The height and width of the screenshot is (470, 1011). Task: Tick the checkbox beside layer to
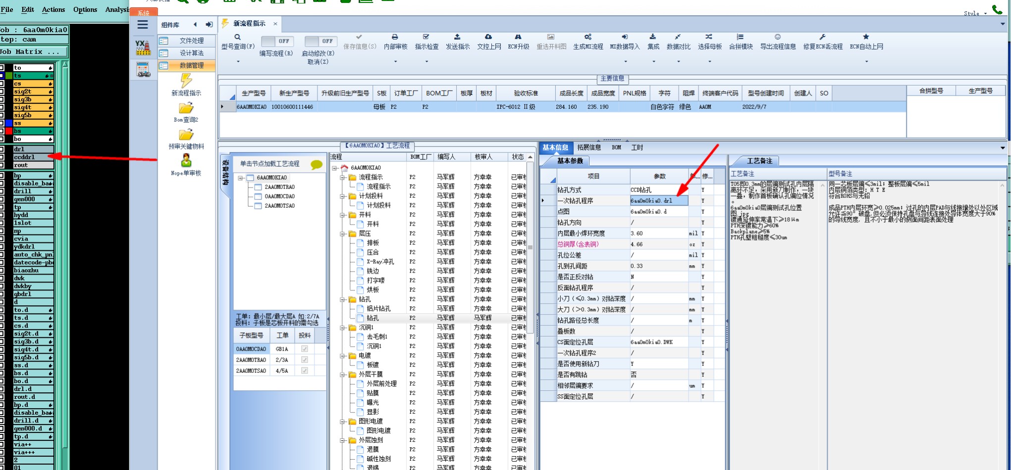tap(2, 68)
